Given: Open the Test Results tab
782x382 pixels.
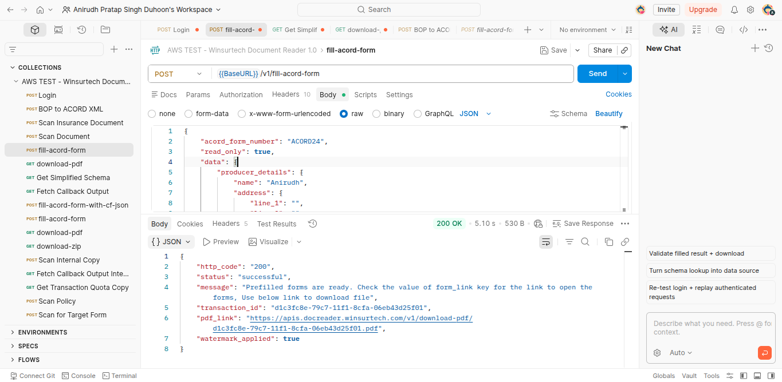Looking at the screenshot, I should 277,224.
